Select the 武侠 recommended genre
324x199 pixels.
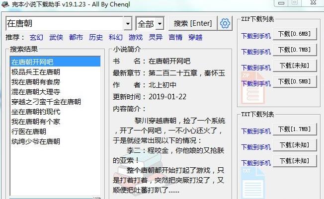(56, 37)
